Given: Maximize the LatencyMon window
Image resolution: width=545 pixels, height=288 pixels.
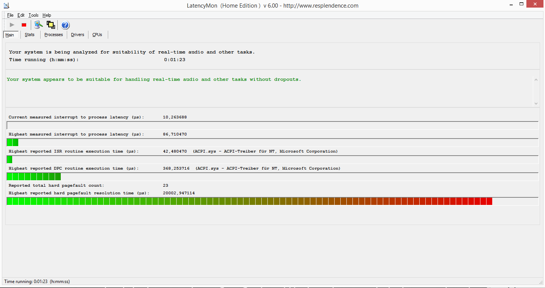Looking at the screenshot, I should (x=521, y=4).
